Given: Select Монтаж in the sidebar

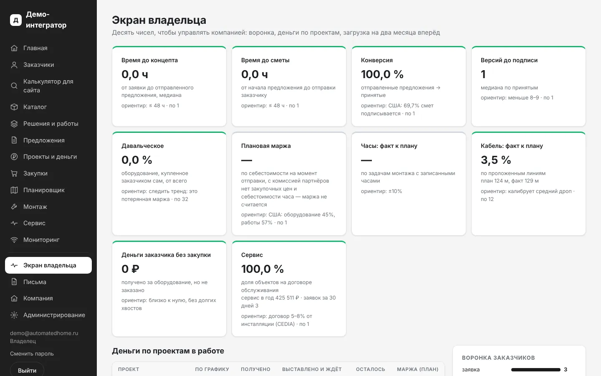Looking at the screenshot, I should (x=48, y=207).
